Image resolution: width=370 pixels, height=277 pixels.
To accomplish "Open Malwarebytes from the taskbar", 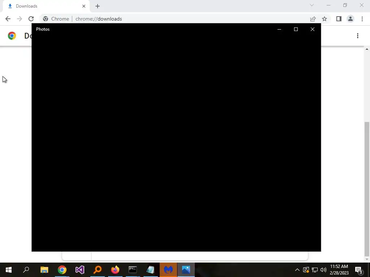I will 168,270.
